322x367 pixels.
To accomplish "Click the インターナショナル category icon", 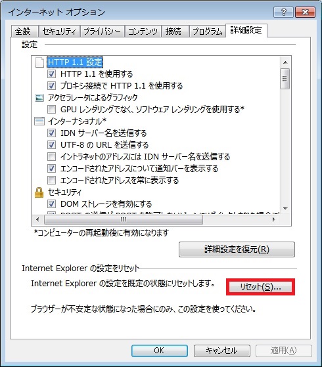I will tap(39, 121).
